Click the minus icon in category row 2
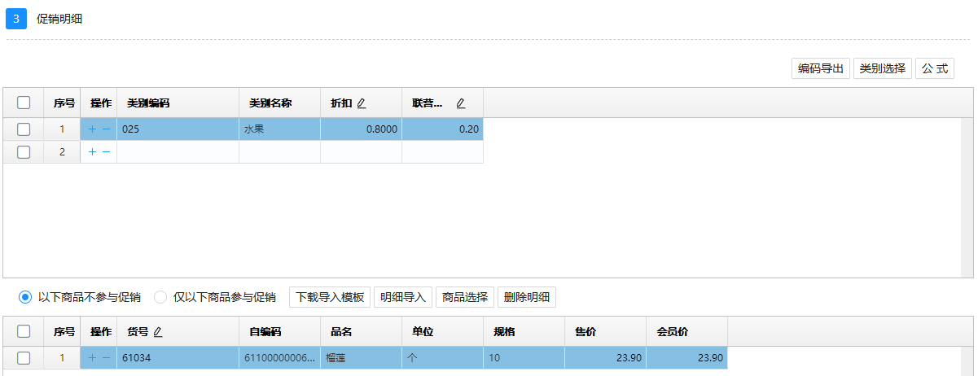978x376 pixels. click(x=106, y=151)
